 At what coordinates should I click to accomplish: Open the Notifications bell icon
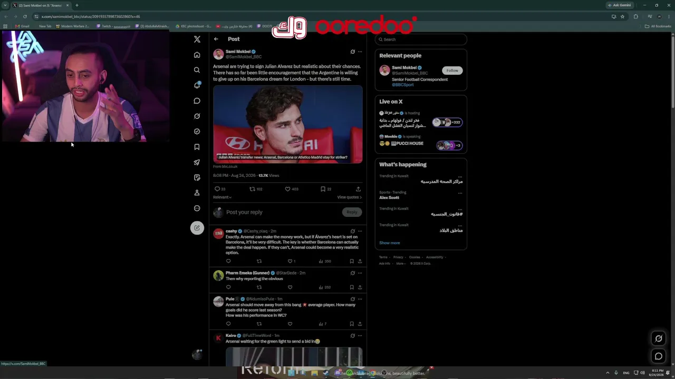[x=197, y=85]
